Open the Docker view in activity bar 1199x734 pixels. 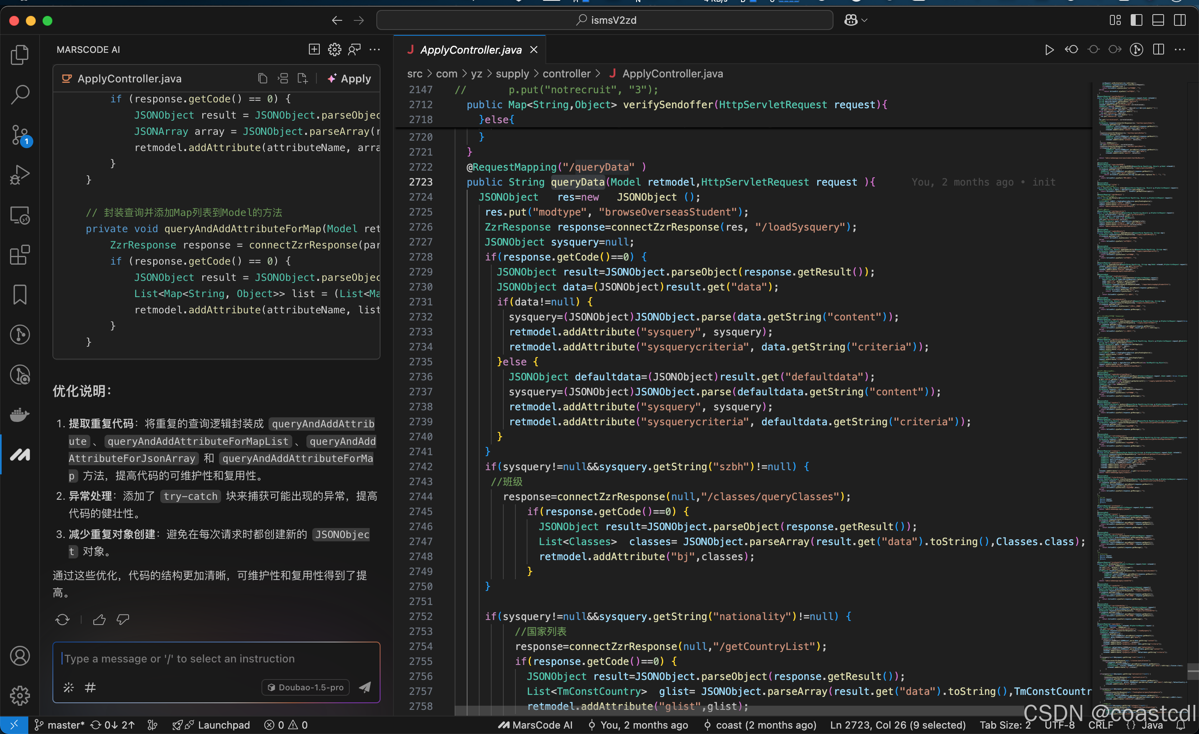click(20, 415)
